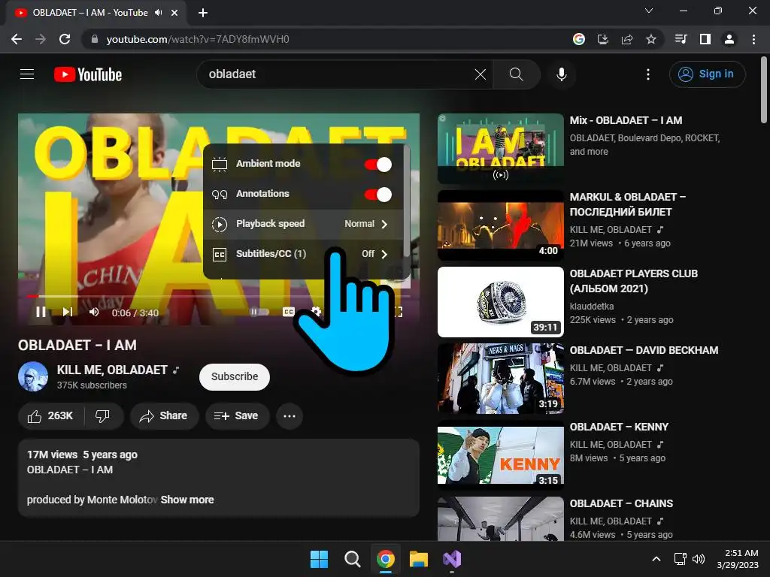Image resolution: width=770 pixels, height=577 pixels.
Task: Open the tab search chevron
Action: pos(649,11)
